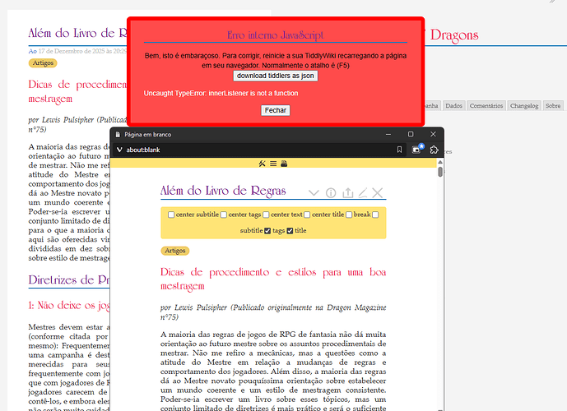
Task: Switch to the Changelog tab
Action: 523,106
